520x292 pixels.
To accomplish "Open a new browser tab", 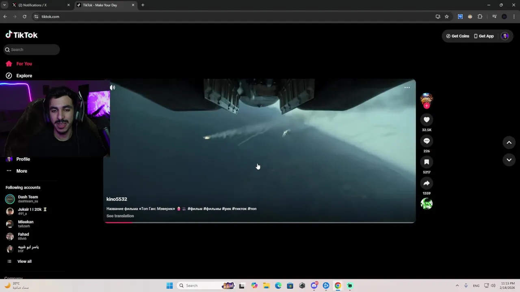I will click(x=143, y=5).
